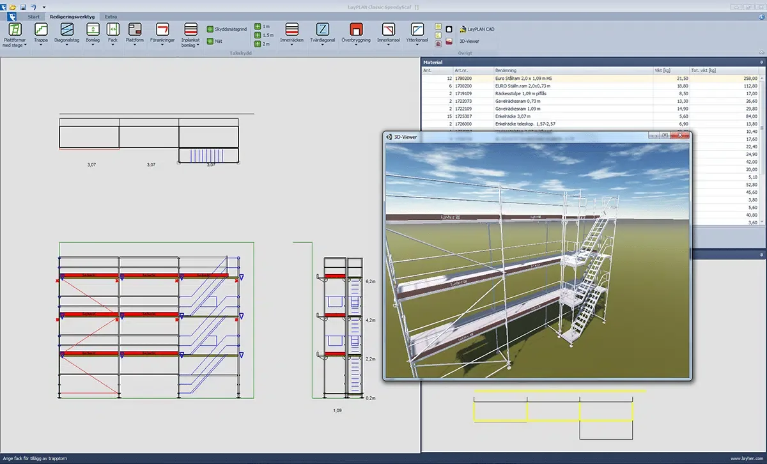The image size is (767, 464).
Task: Select the Gavelräckesram 0,73 m row
Action: [591, 101]
